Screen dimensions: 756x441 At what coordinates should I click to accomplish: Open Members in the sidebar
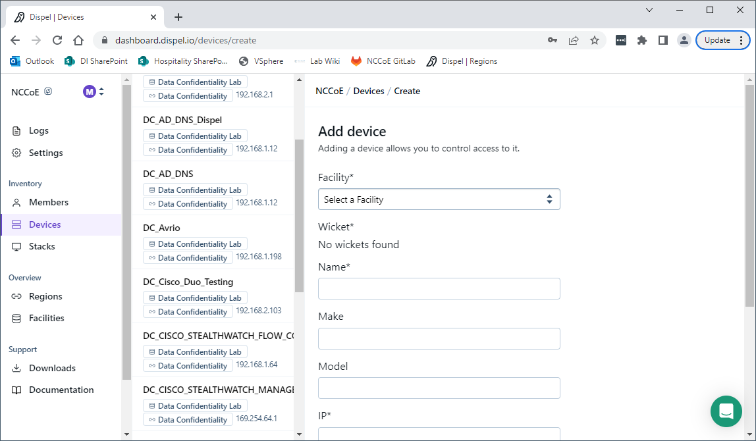click(48, 202)
